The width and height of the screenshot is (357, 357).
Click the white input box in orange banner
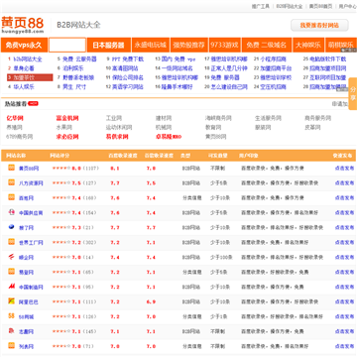[67, 45]
